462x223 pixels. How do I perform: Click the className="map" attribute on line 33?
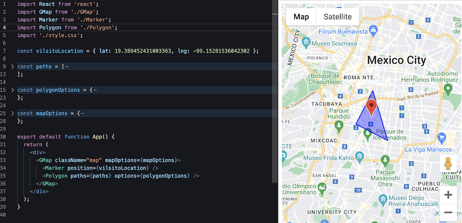pyautogui.click(x=79, y=160)
